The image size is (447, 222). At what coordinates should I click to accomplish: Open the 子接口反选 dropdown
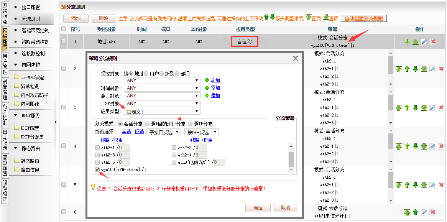pyautogui.click(x=164, y=132)
